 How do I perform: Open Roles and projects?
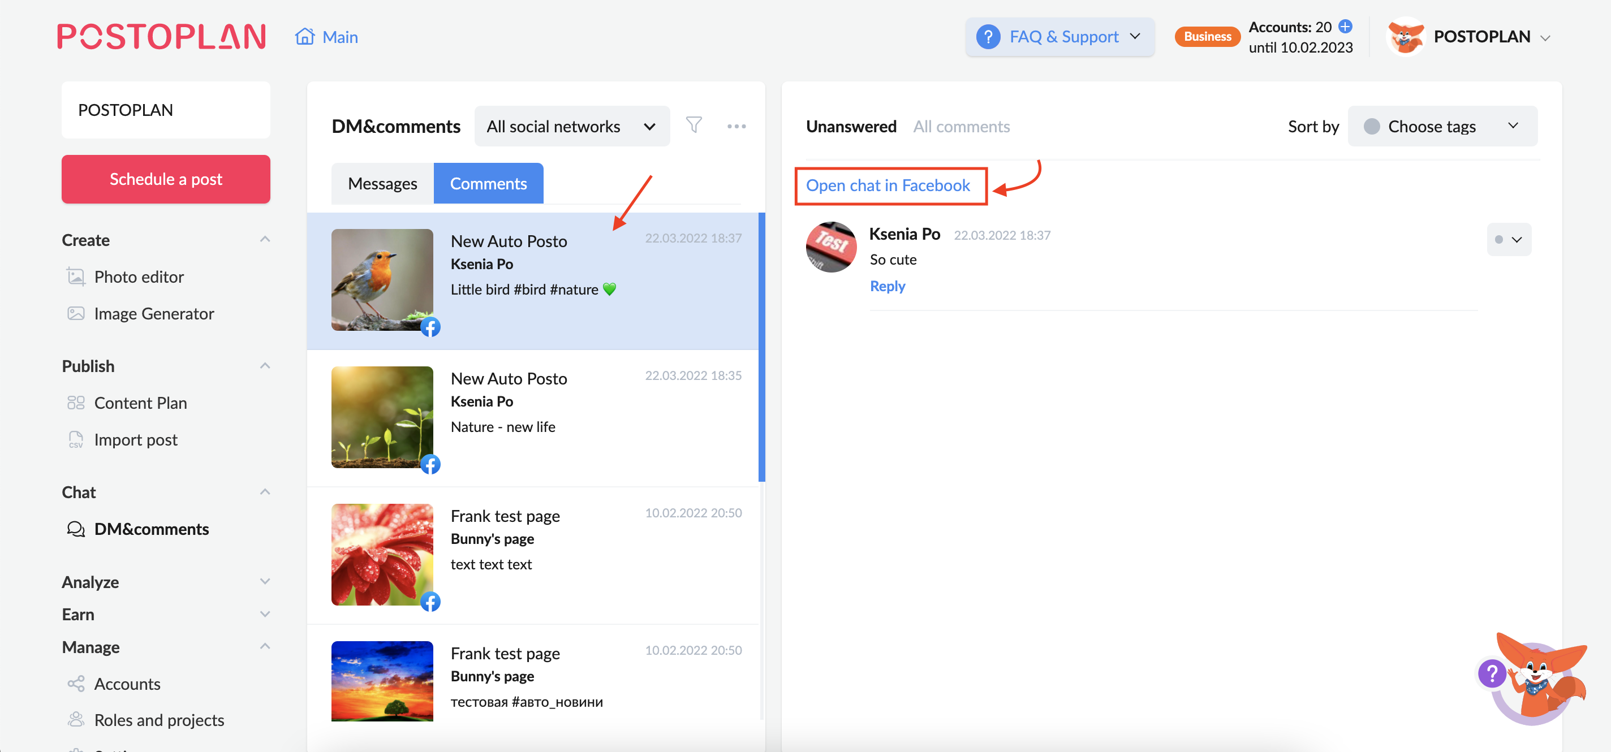(159, 720)
